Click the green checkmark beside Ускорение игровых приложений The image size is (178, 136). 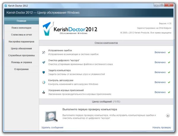pos(169,92)
